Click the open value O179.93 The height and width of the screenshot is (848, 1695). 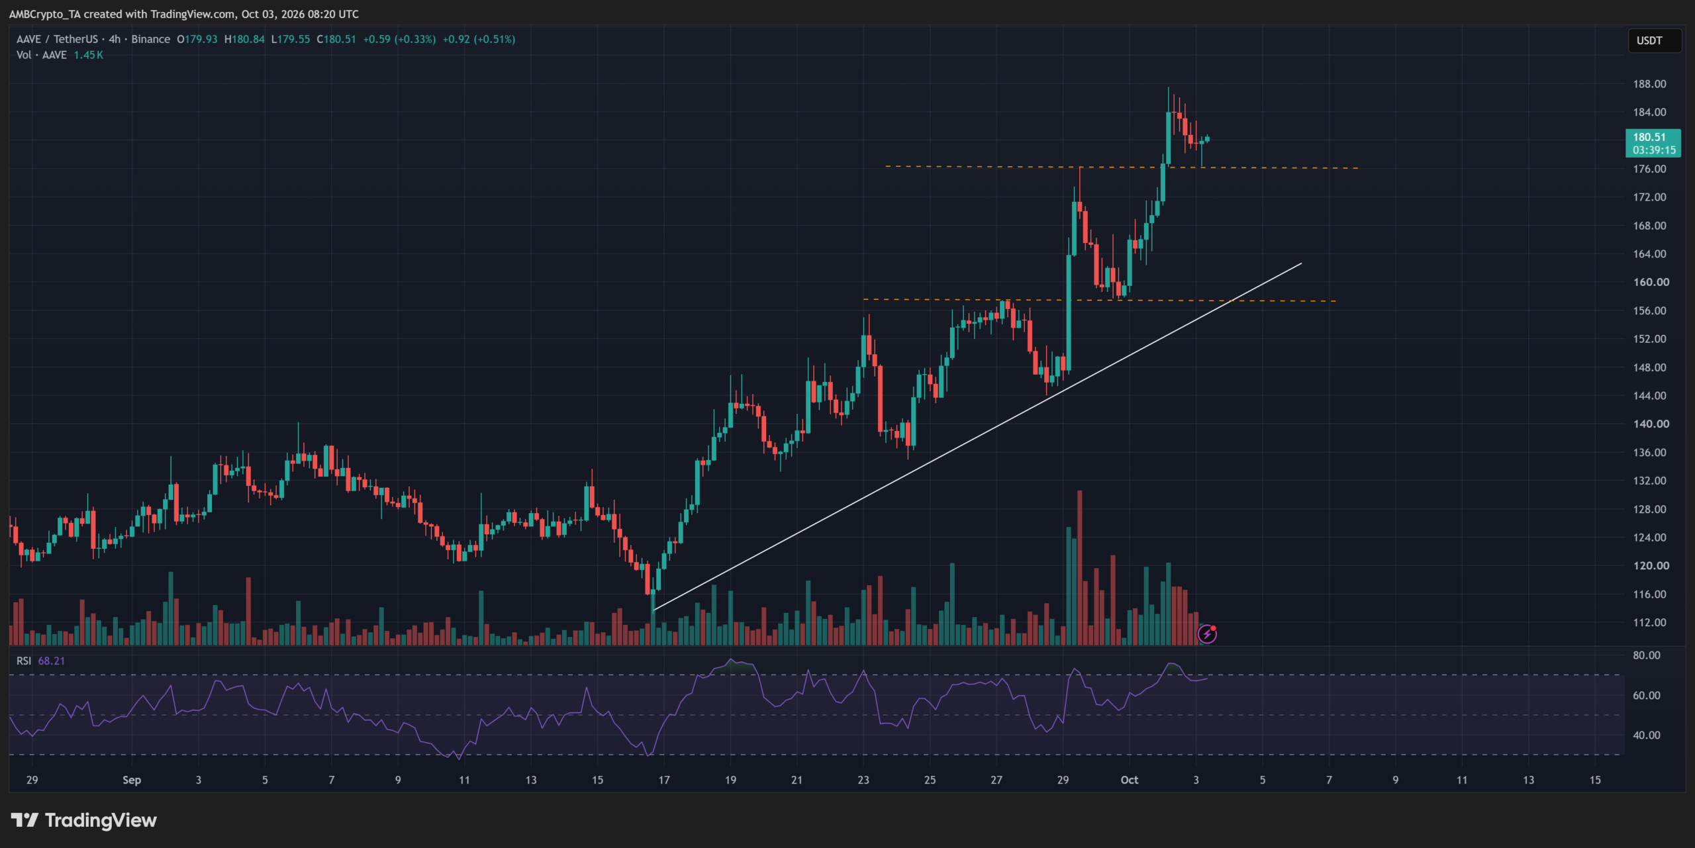(197, 39)
